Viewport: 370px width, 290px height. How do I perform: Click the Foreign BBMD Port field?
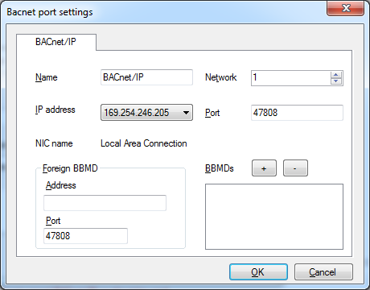[85, 236]
